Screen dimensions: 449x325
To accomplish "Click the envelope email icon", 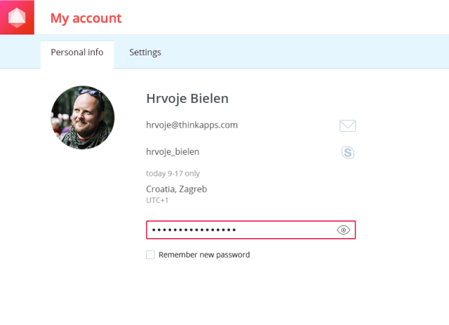I will tap(347, 126).
